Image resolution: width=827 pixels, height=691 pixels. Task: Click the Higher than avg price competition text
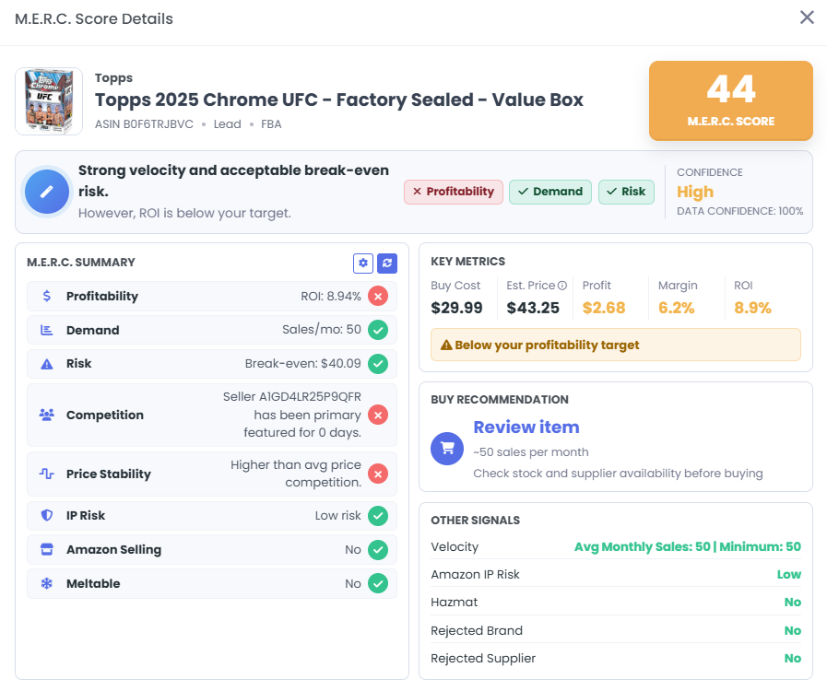point(296,474)
